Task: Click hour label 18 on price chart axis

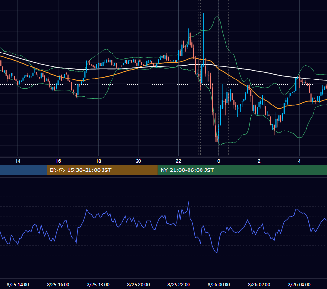Action: point(98,161)
